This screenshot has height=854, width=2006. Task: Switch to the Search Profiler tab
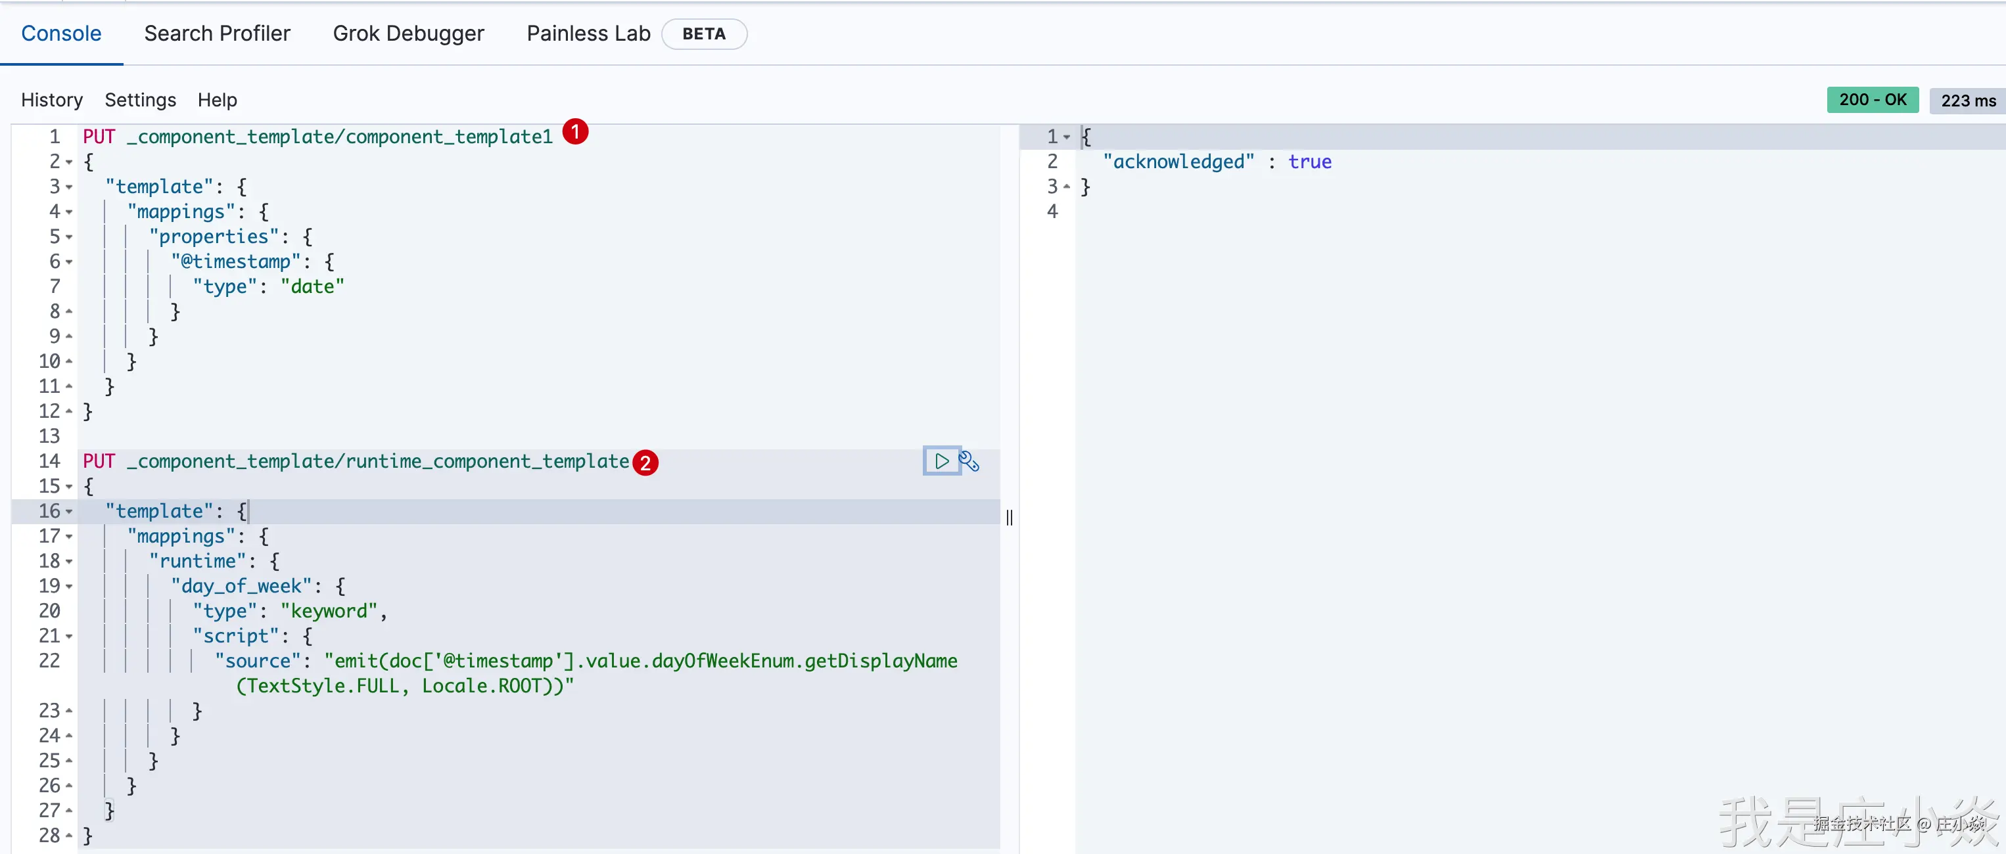click(x=216, y=34)
